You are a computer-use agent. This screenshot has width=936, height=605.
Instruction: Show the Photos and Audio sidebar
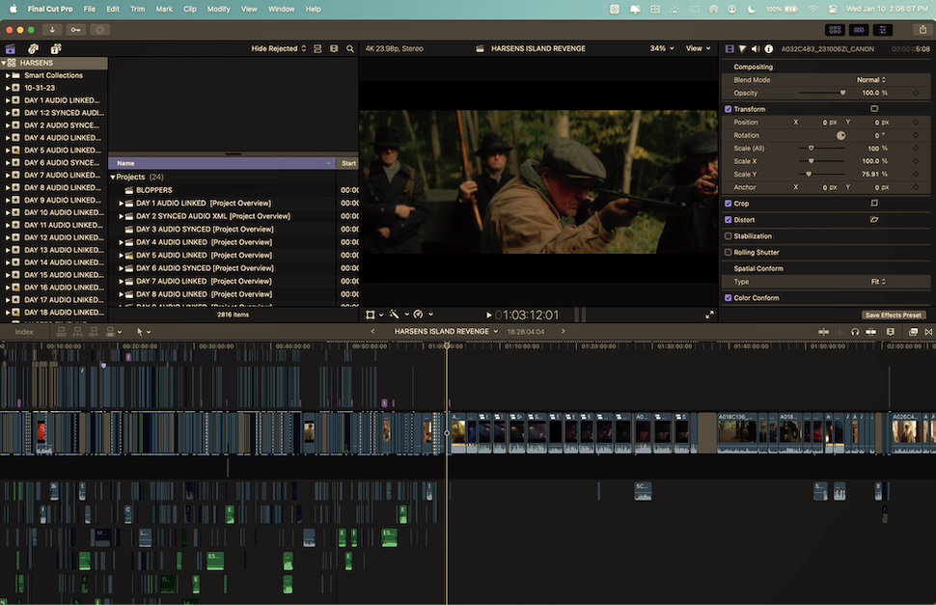33,48
